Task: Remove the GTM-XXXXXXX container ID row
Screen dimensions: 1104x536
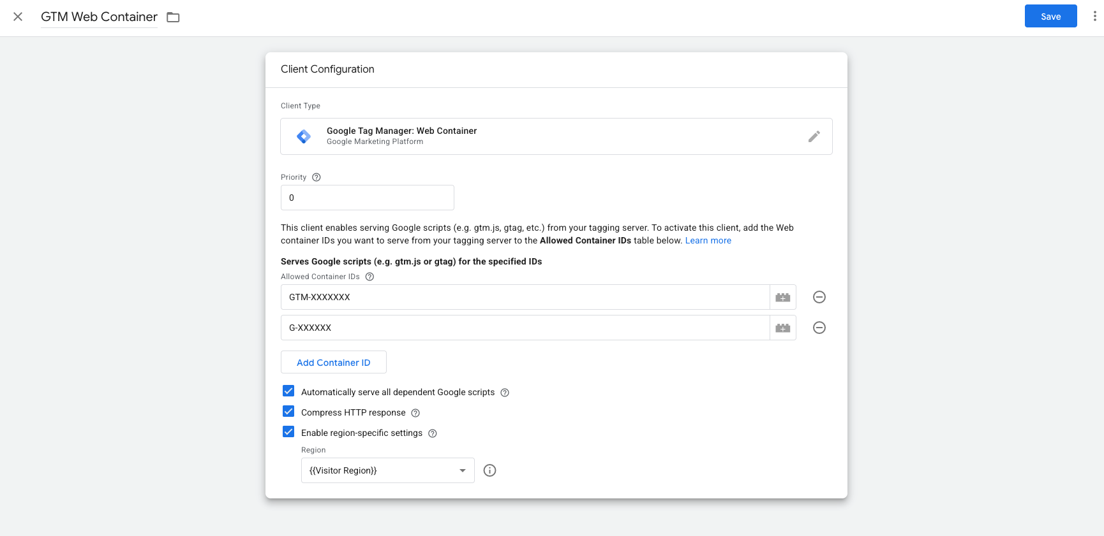Action: (x=819, y=297)
